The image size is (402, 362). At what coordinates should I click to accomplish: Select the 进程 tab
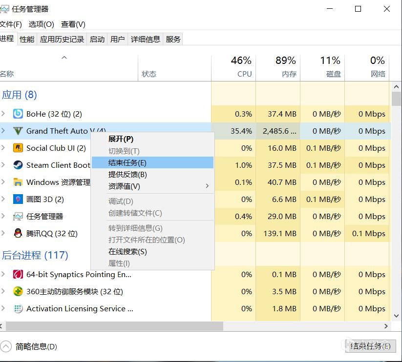8,39
